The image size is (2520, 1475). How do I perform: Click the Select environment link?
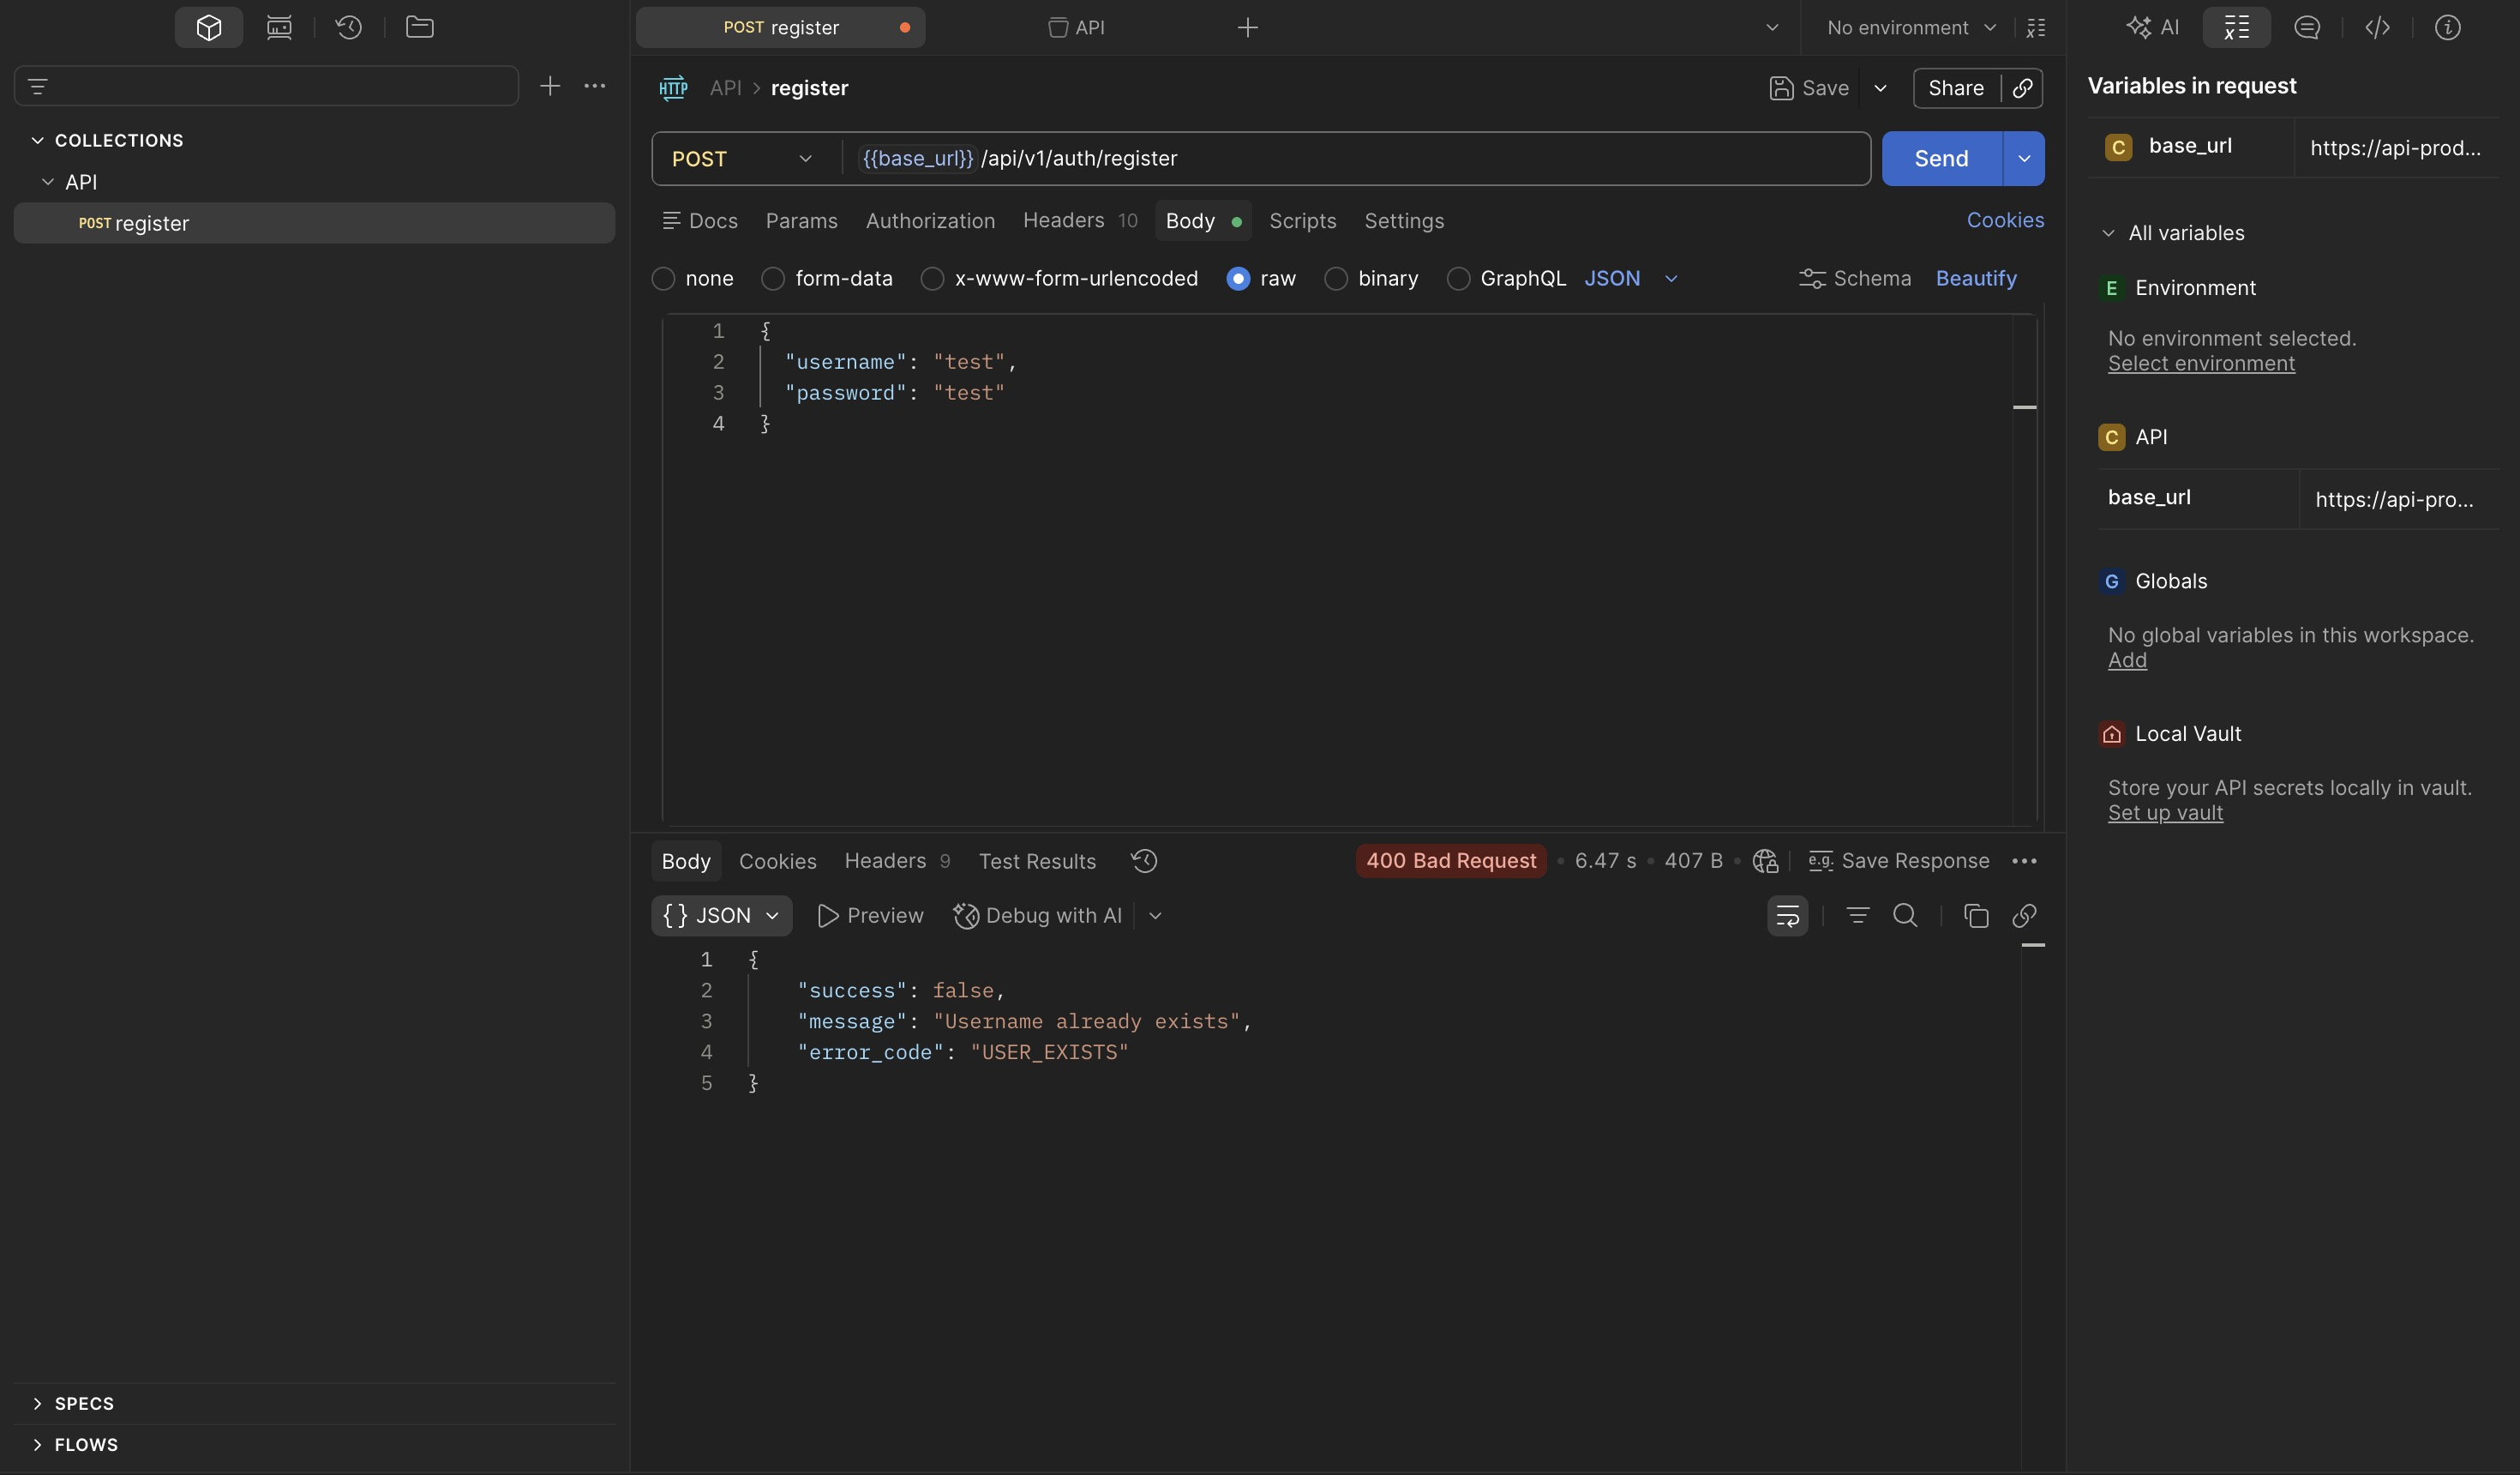pos(2201,364)
